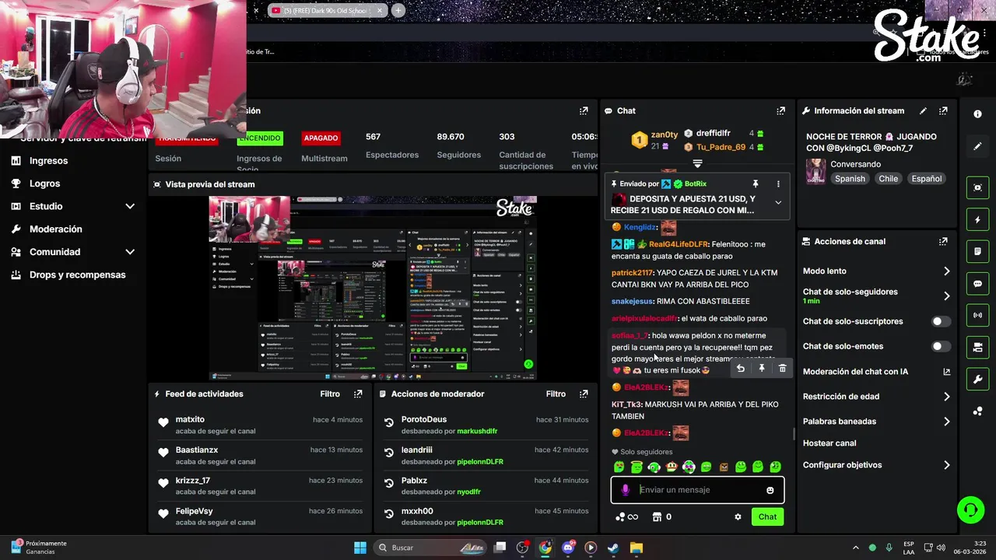Pin the hovered sofiaa chat message

pyautogui.click(x=762, y=369)
